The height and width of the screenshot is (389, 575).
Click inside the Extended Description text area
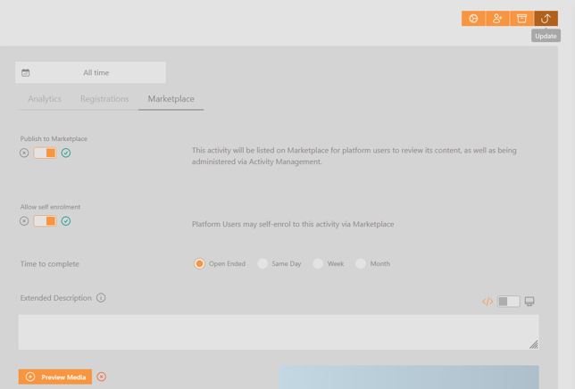pyautogui.click(x=279, y=332)
